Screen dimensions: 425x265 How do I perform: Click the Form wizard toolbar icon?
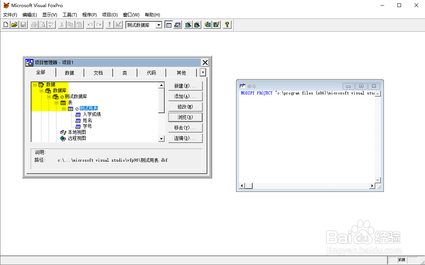point(188,25)
